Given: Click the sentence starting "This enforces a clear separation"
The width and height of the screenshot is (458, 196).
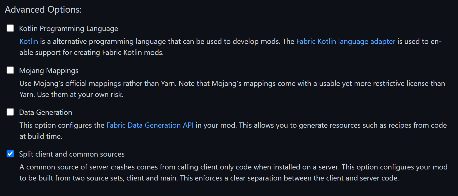Looking at the screenshot, I should coord(289,178).
